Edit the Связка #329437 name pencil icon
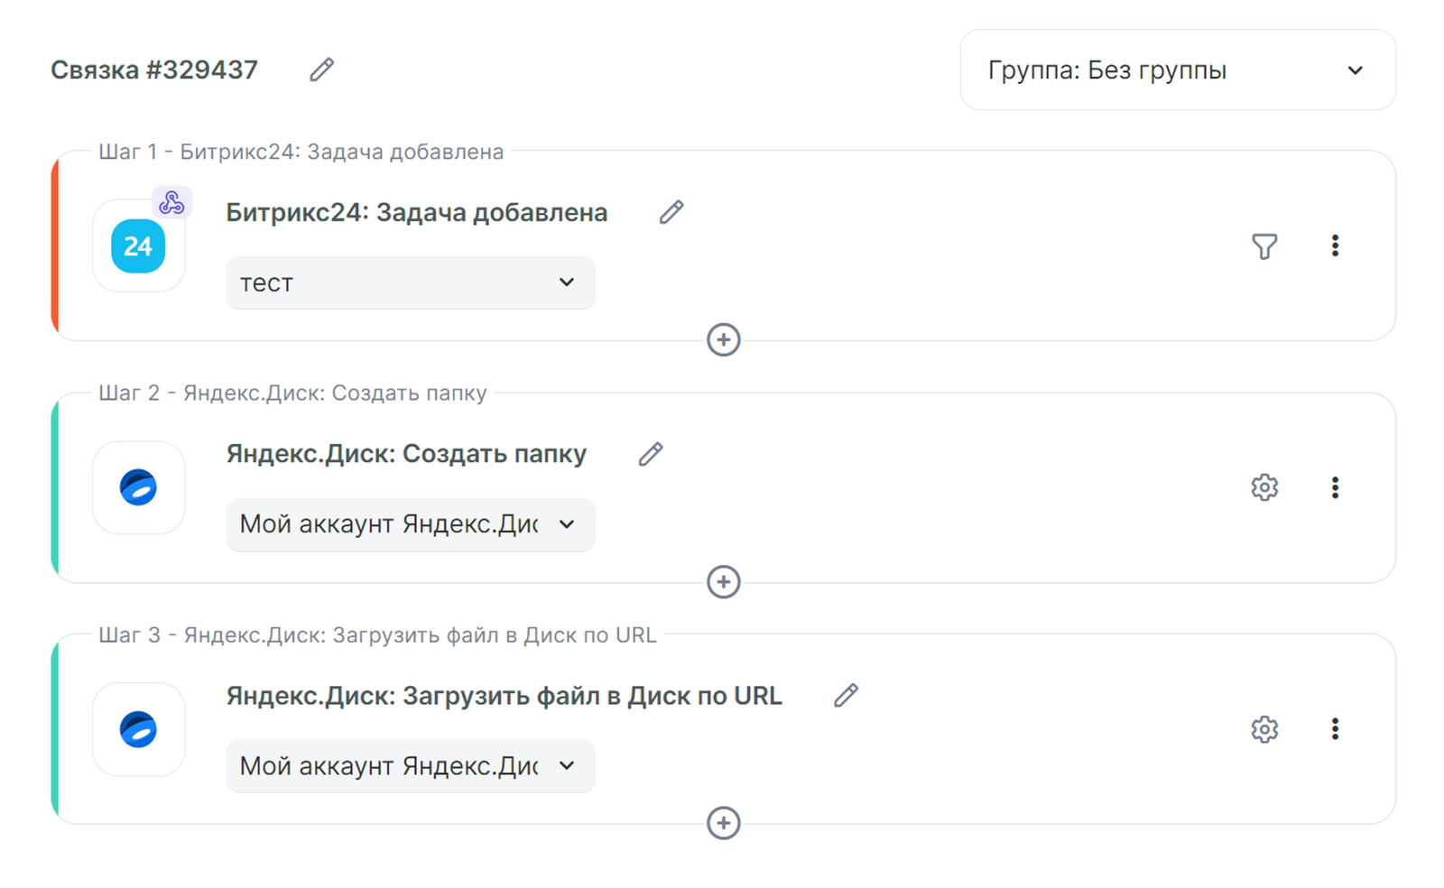The height and width of the screenshot is (888, 1444). coord(321,69)
